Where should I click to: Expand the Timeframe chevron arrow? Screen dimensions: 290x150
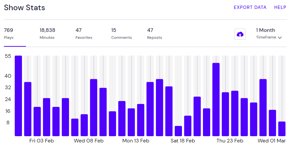point(280,38)
